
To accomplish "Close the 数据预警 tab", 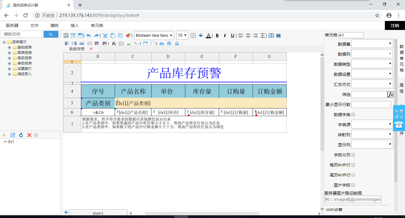I will click(x=91, y=49).
